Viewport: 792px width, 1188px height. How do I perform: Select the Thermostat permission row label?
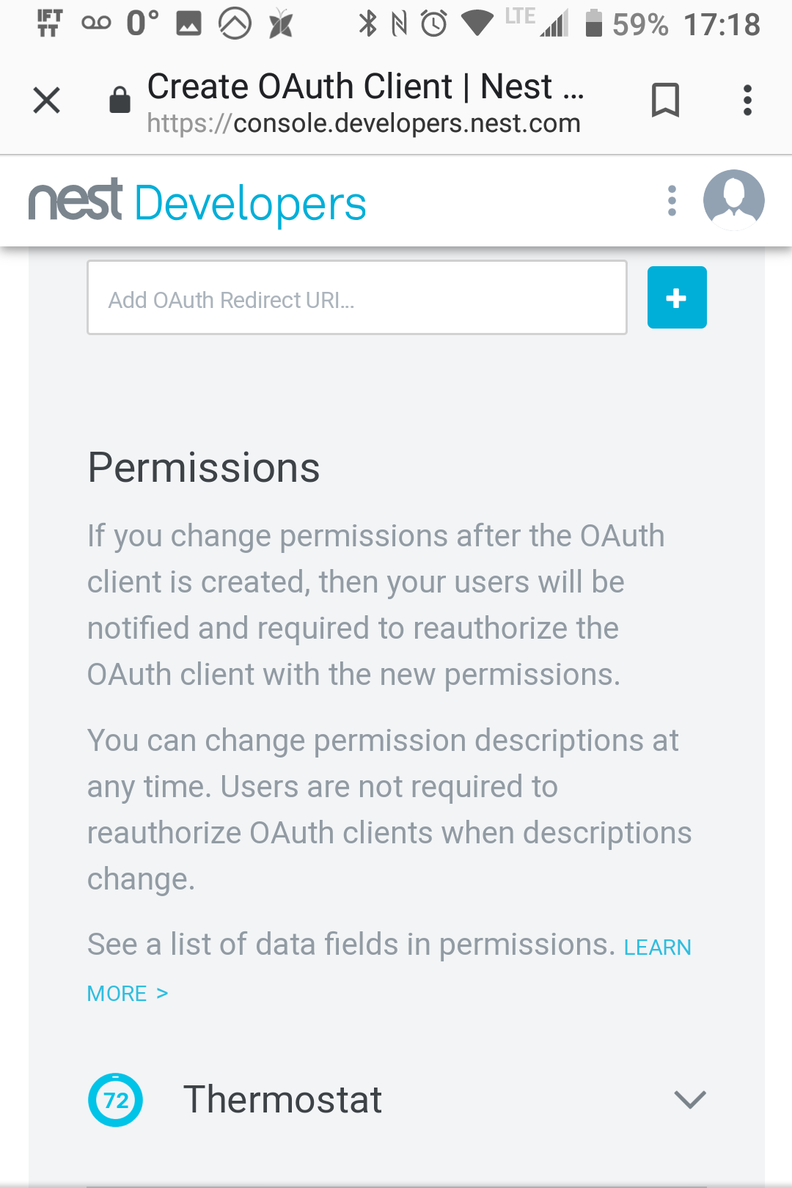(x=282, y=1100)
